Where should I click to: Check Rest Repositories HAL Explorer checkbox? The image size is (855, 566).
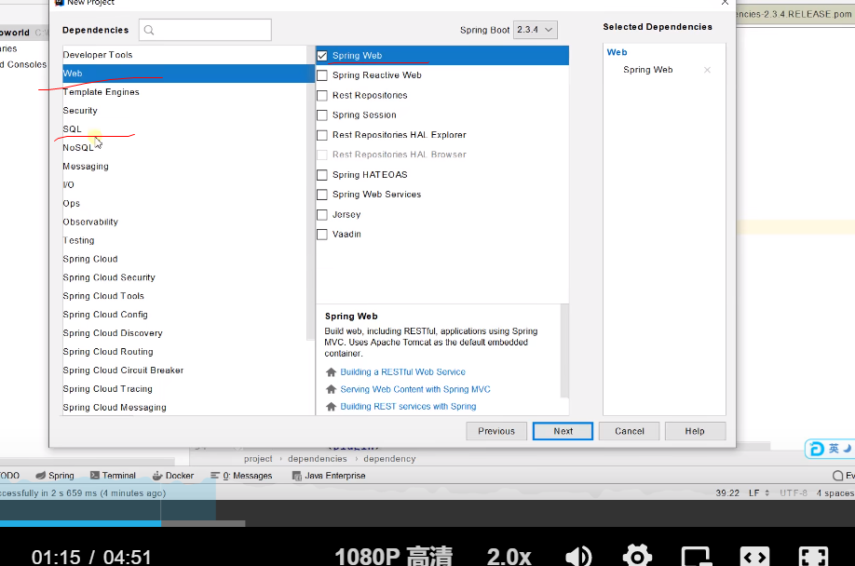pos(322,135)
